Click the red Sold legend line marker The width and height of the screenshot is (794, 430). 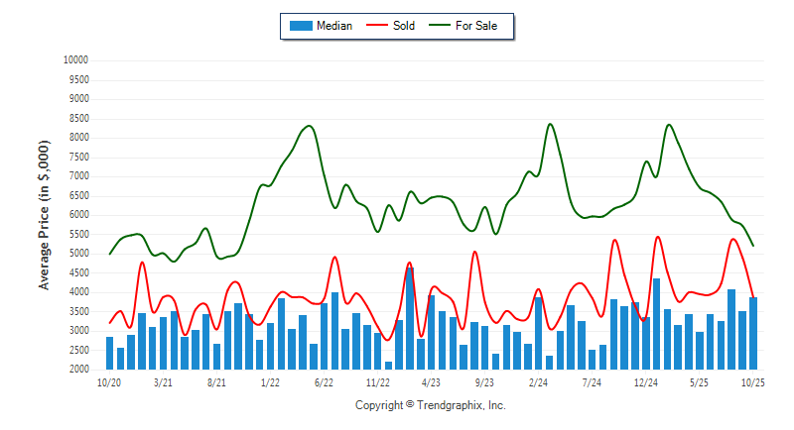coord(377,26)
